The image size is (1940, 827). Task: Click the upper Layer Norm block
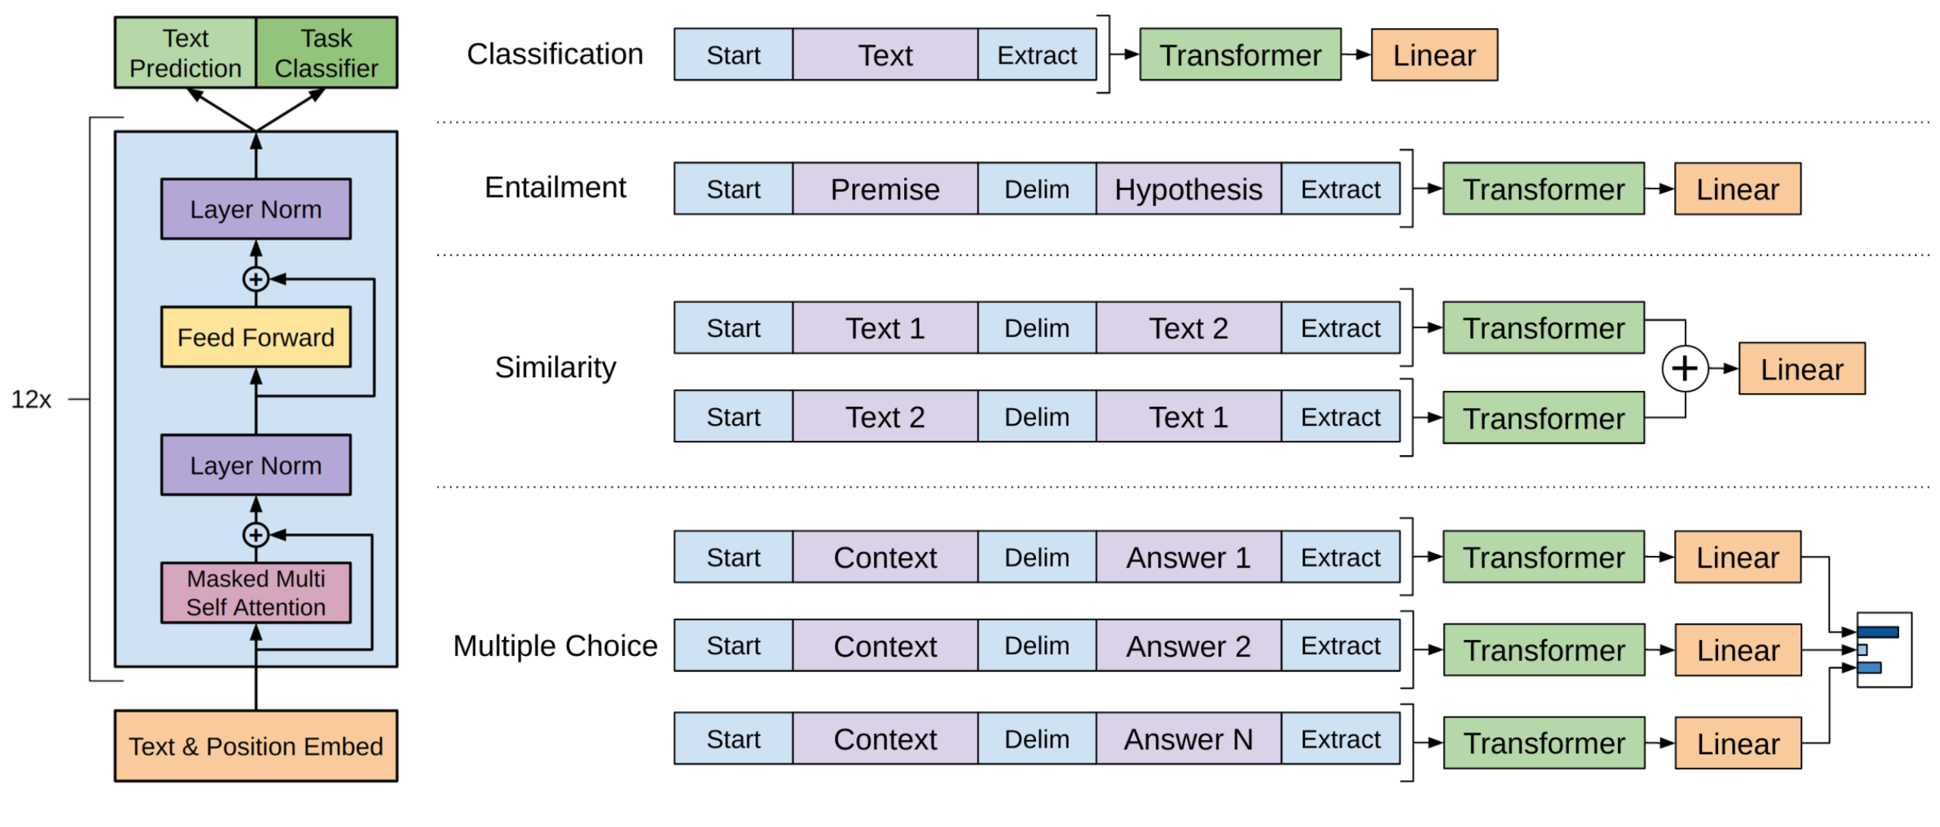tap(255, 209)
